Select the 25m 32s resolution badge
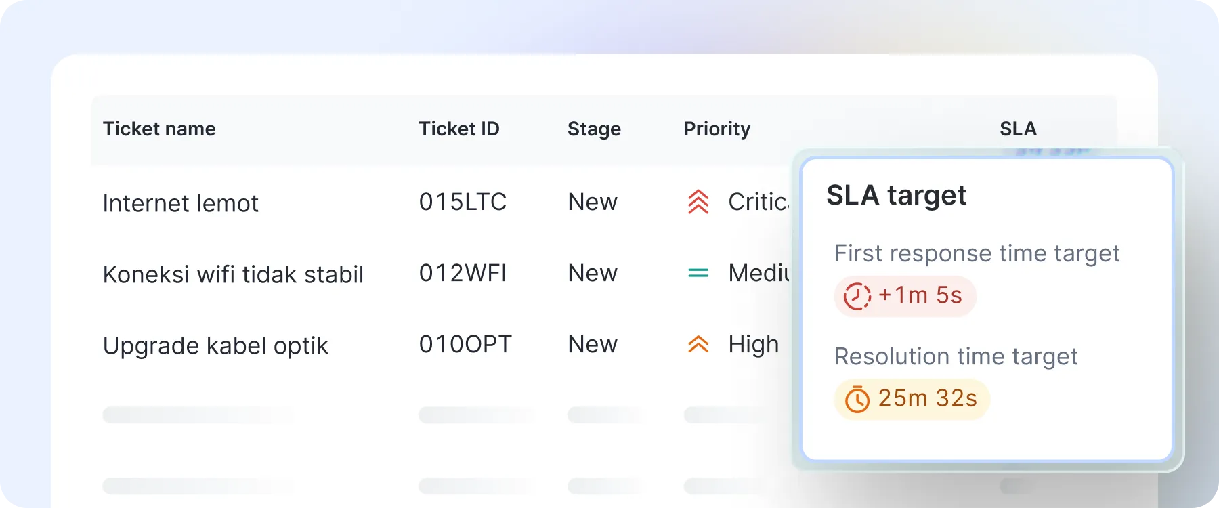The width and height of the screenshot is (1219, 508). [x=912, y=399]
